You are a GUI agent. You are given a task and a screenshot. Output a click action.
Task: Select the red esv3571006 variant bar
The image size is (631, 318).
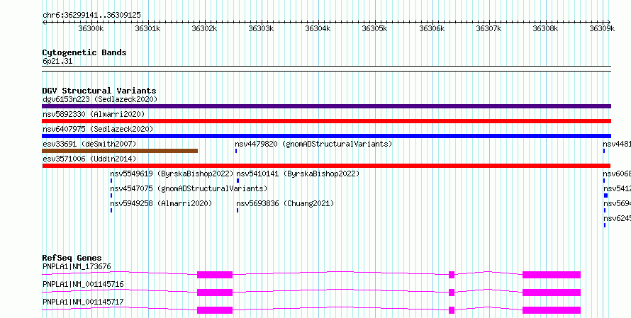(x=326, y=166)
